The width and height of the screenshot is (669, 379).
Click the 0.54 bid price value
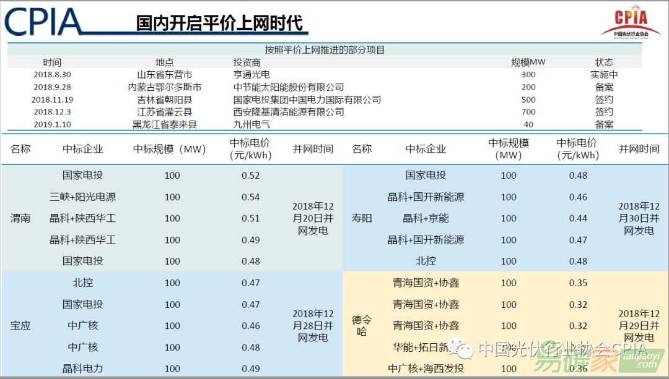tap(250, 197)
